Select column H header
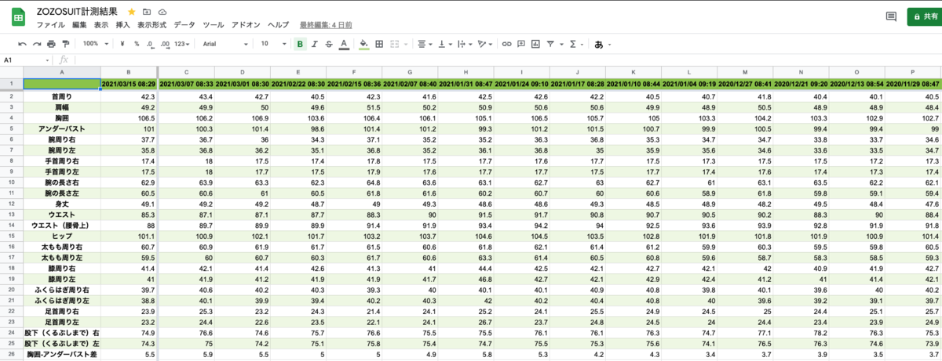The image size is (942, 361). pyautogui.click(x=466, y=72)
